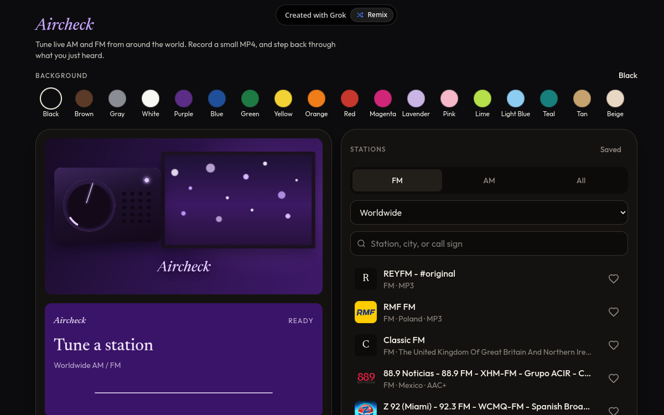The height and width of the screenshot is (415, 664).
Task: Select the Teal background swatch
Action: (549, 98)
